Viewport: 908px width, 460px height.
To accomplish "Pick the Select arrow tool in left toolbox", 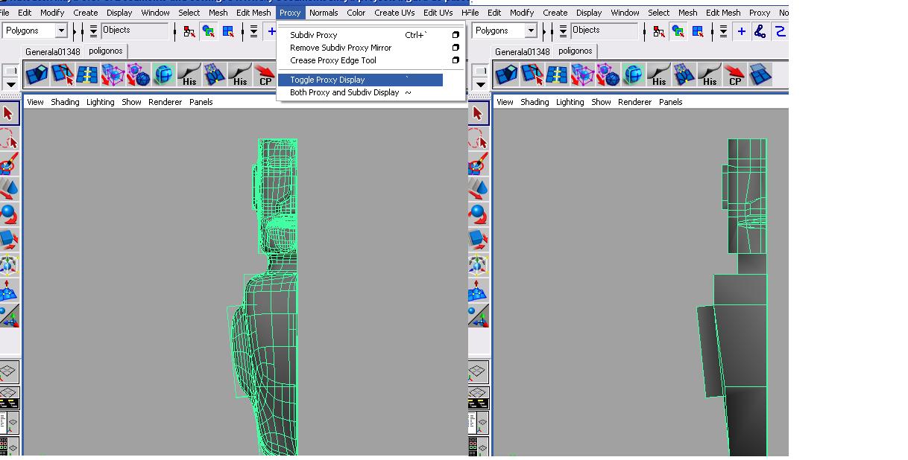I will (8, 114).
